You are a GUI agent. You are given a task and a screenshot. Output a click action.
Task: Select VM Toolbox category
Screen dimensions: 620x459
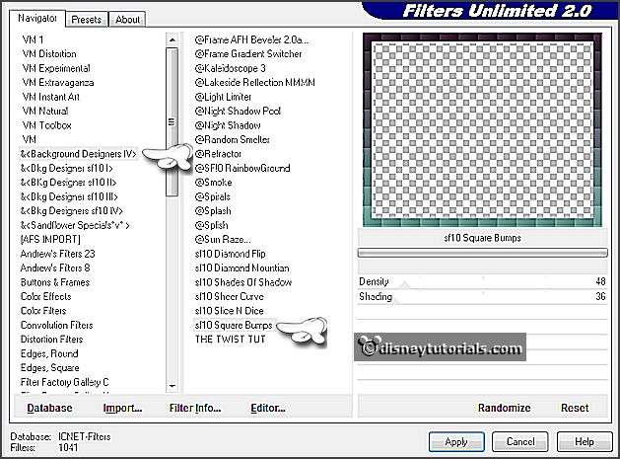[47, 125]
